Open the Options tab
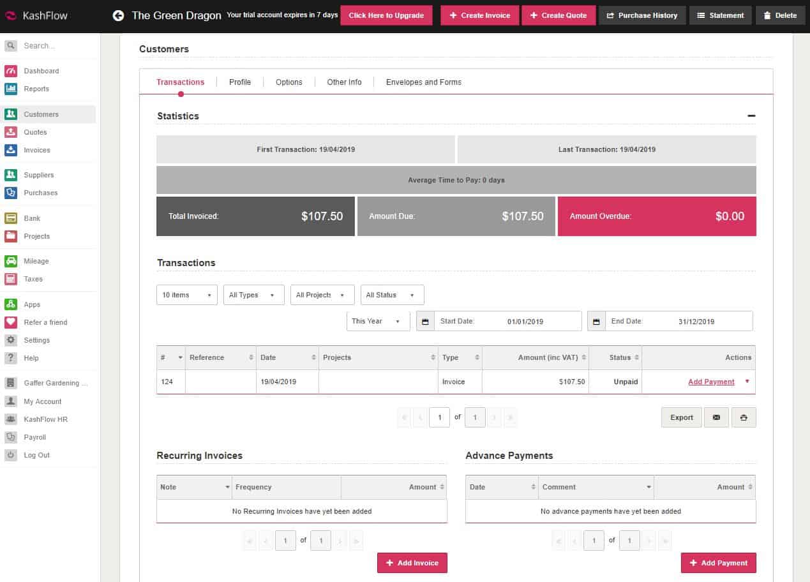 tap(289, 82)
